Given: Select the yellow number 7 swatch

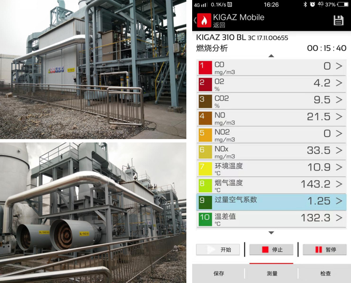Looking at the screenshot, I should (205, 169).
